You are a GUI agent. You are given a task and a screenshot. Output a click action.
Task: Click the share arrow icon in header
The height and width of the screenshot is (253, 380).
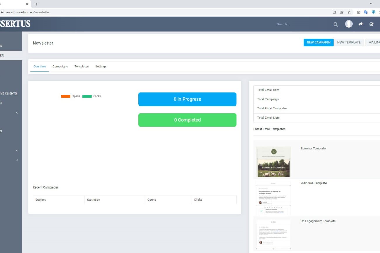coord(360,25)
